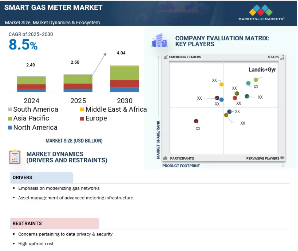Click 'Emphasis on modernizing gas networks' text
298x251 pixels.
click(59, 188)
